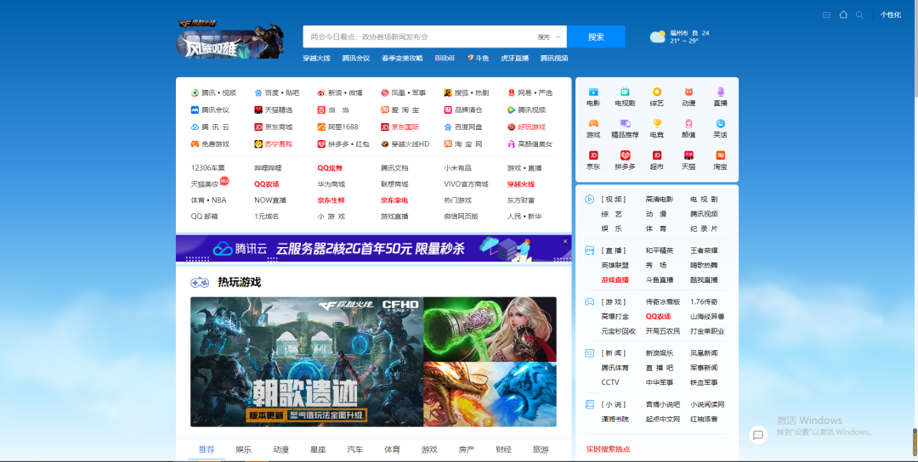Switch to the 娱乐 tab
This screenshot has width=918, height=462.
244,449
